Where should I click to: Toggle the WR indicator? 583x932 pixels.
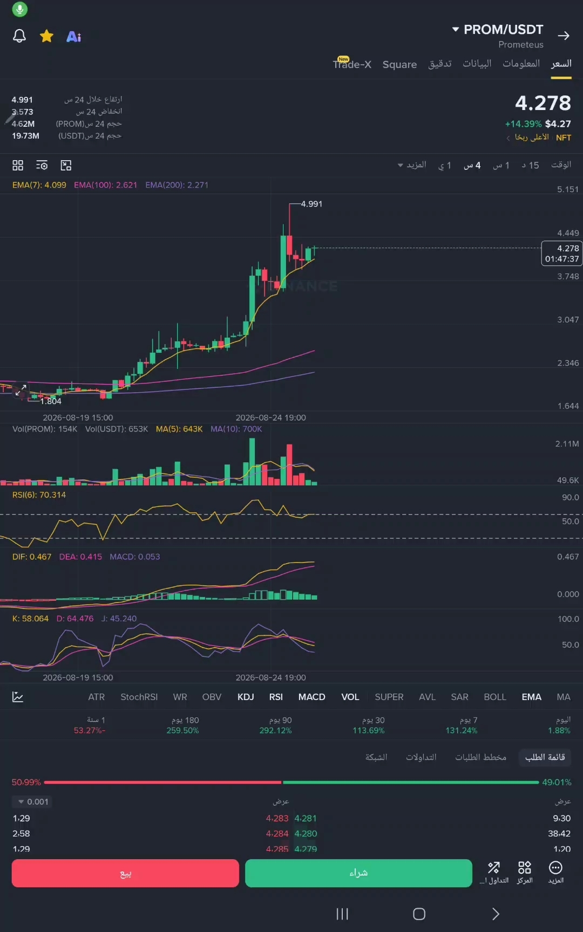(x=180, y=697)
